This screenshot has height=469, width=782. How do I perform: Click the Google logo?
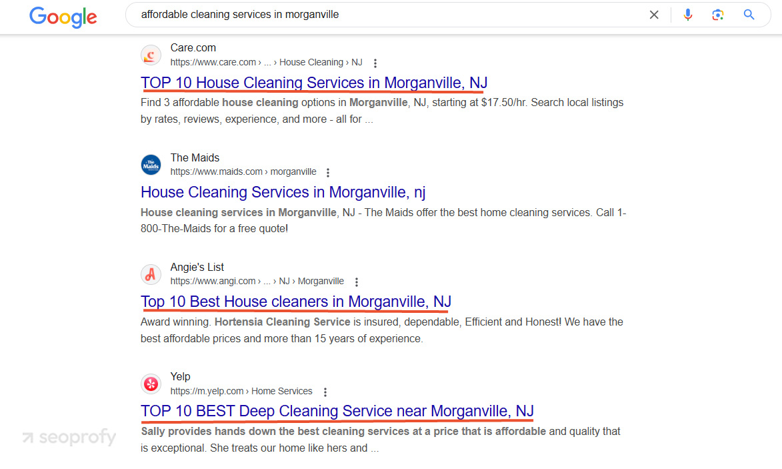(63, 17)
